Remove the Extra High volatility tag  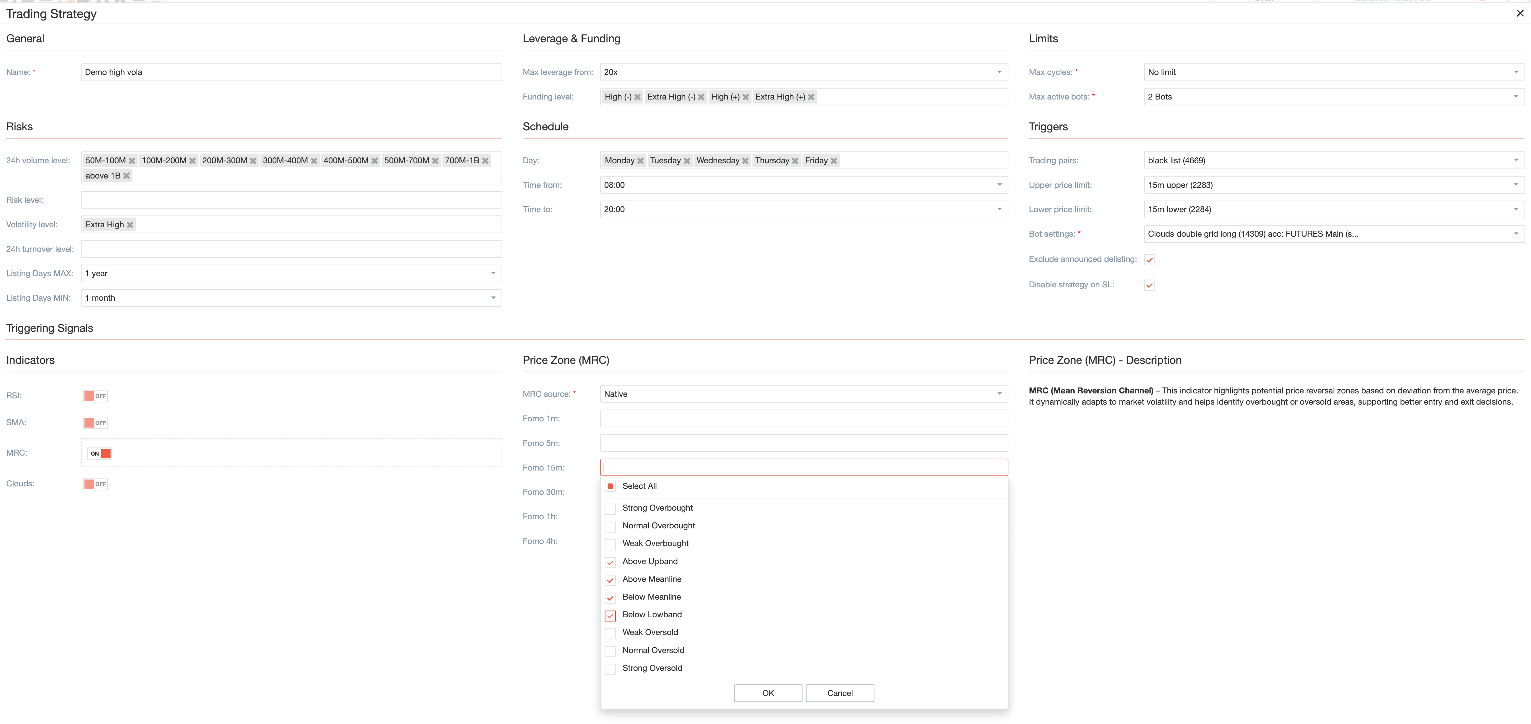[x=130, y=225]
